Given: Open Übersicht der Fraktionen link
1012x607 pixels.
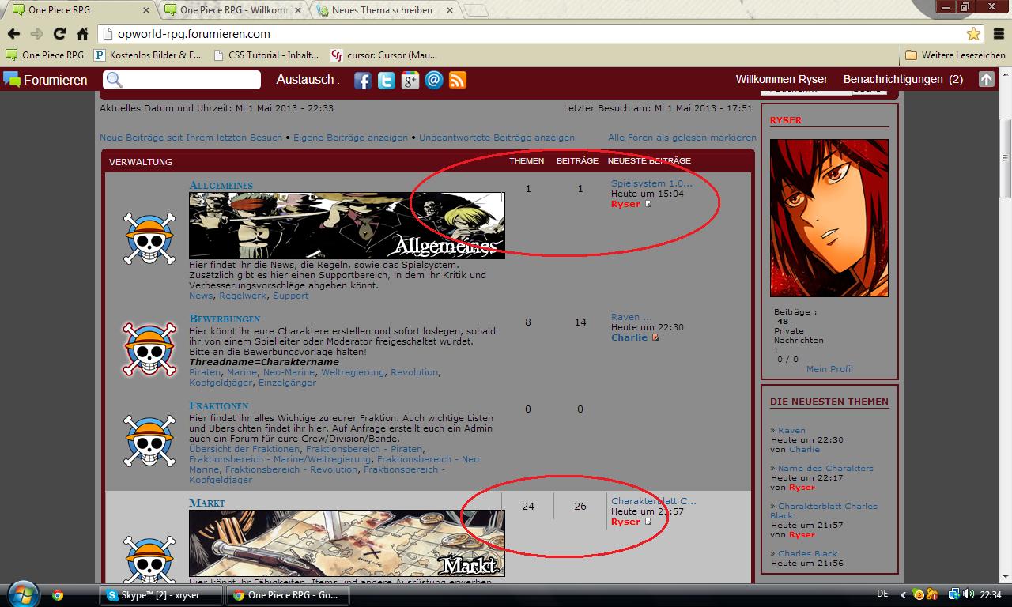Looking at the screenshot, I should (244, 449).
